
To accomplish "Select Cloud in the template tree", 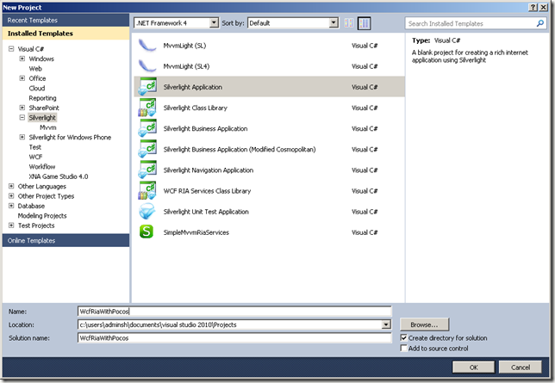I will 37,88.
